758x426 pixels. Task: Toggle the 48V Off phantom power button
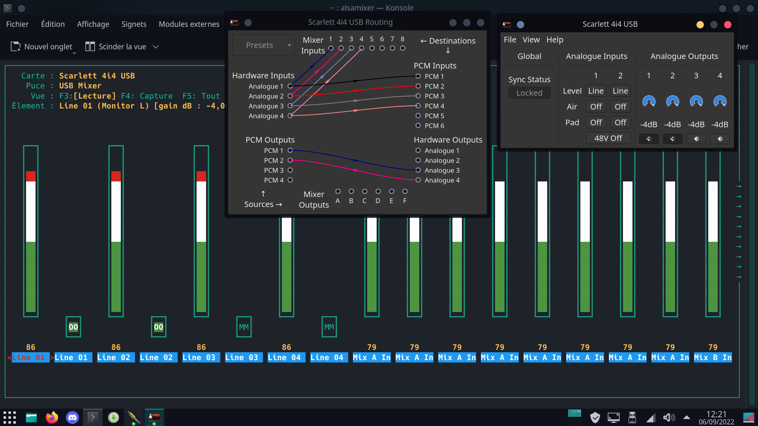(608, 138)
